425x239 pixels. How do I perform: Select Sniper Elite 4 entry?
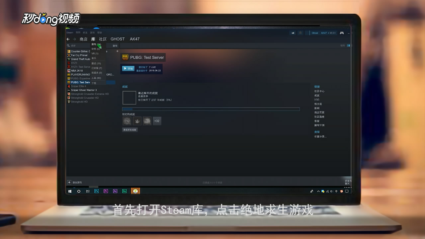(x=77, y=86)
